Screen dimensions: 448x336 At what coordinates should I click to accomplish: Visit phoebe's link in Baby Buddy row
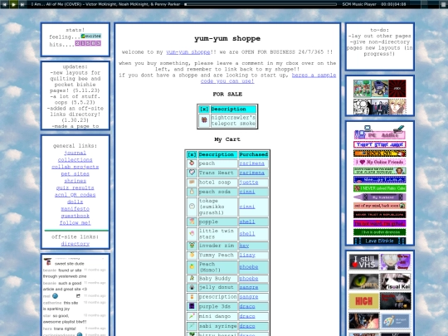click(x=249, y=278)
